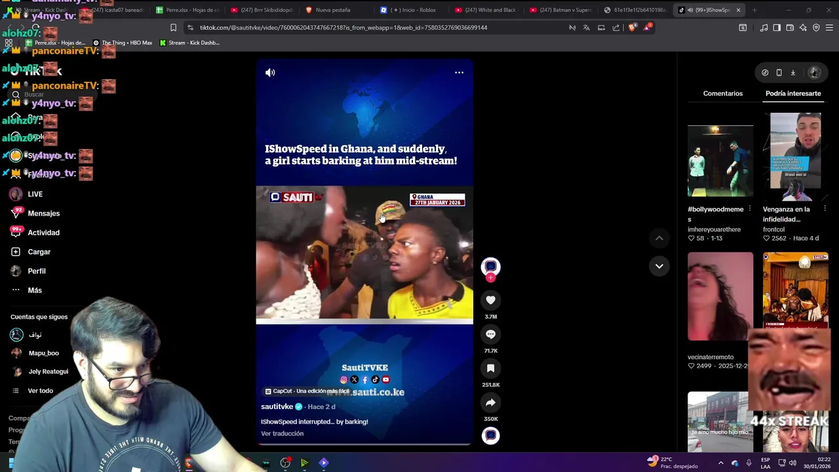Viewport: 839px width, 472px height.
Task: Click the browser address bar URL
Action: (x=343, y=28)
